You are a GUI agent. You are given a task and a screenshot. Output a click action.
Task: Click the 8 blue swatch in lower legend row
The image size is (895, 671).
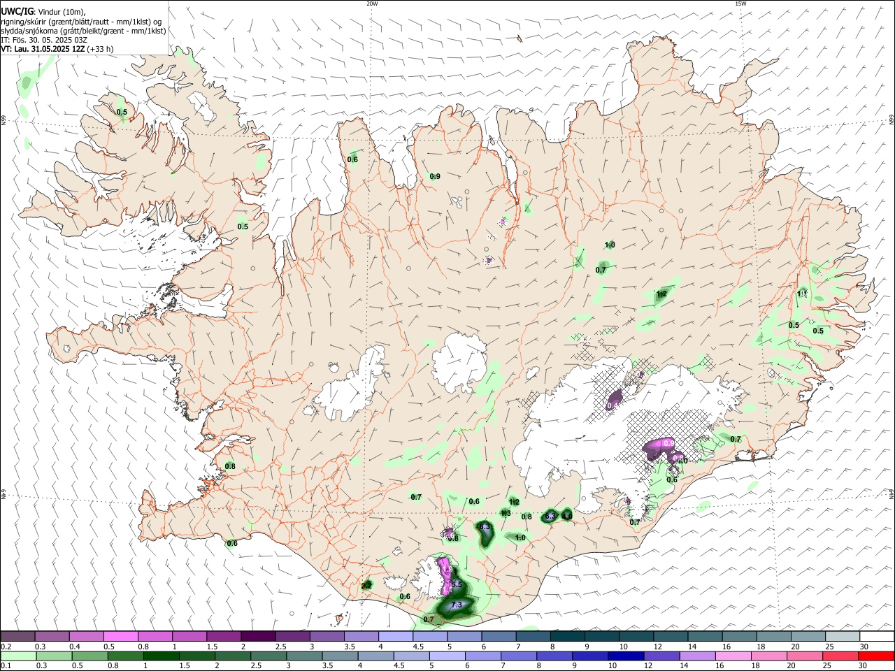click(x=555, y=656)
